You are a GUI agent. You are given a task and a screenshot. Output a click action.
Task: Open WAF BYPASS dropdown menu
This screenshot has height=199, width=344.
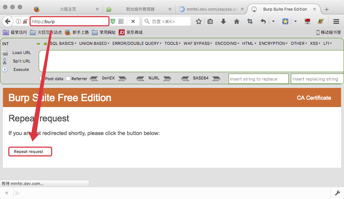(198, 43)
